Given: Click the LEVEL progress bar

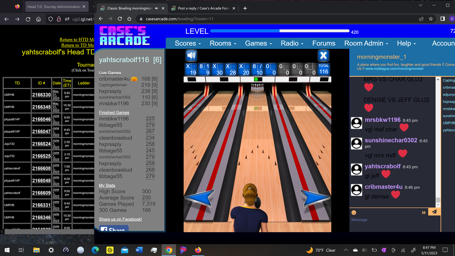Looking at the screenshot, I should coord(280,31).
